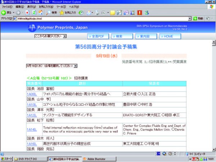The image size is (216, 162).
Task: Click the red Stop loading icon
Action: click(x=27, y=13)
